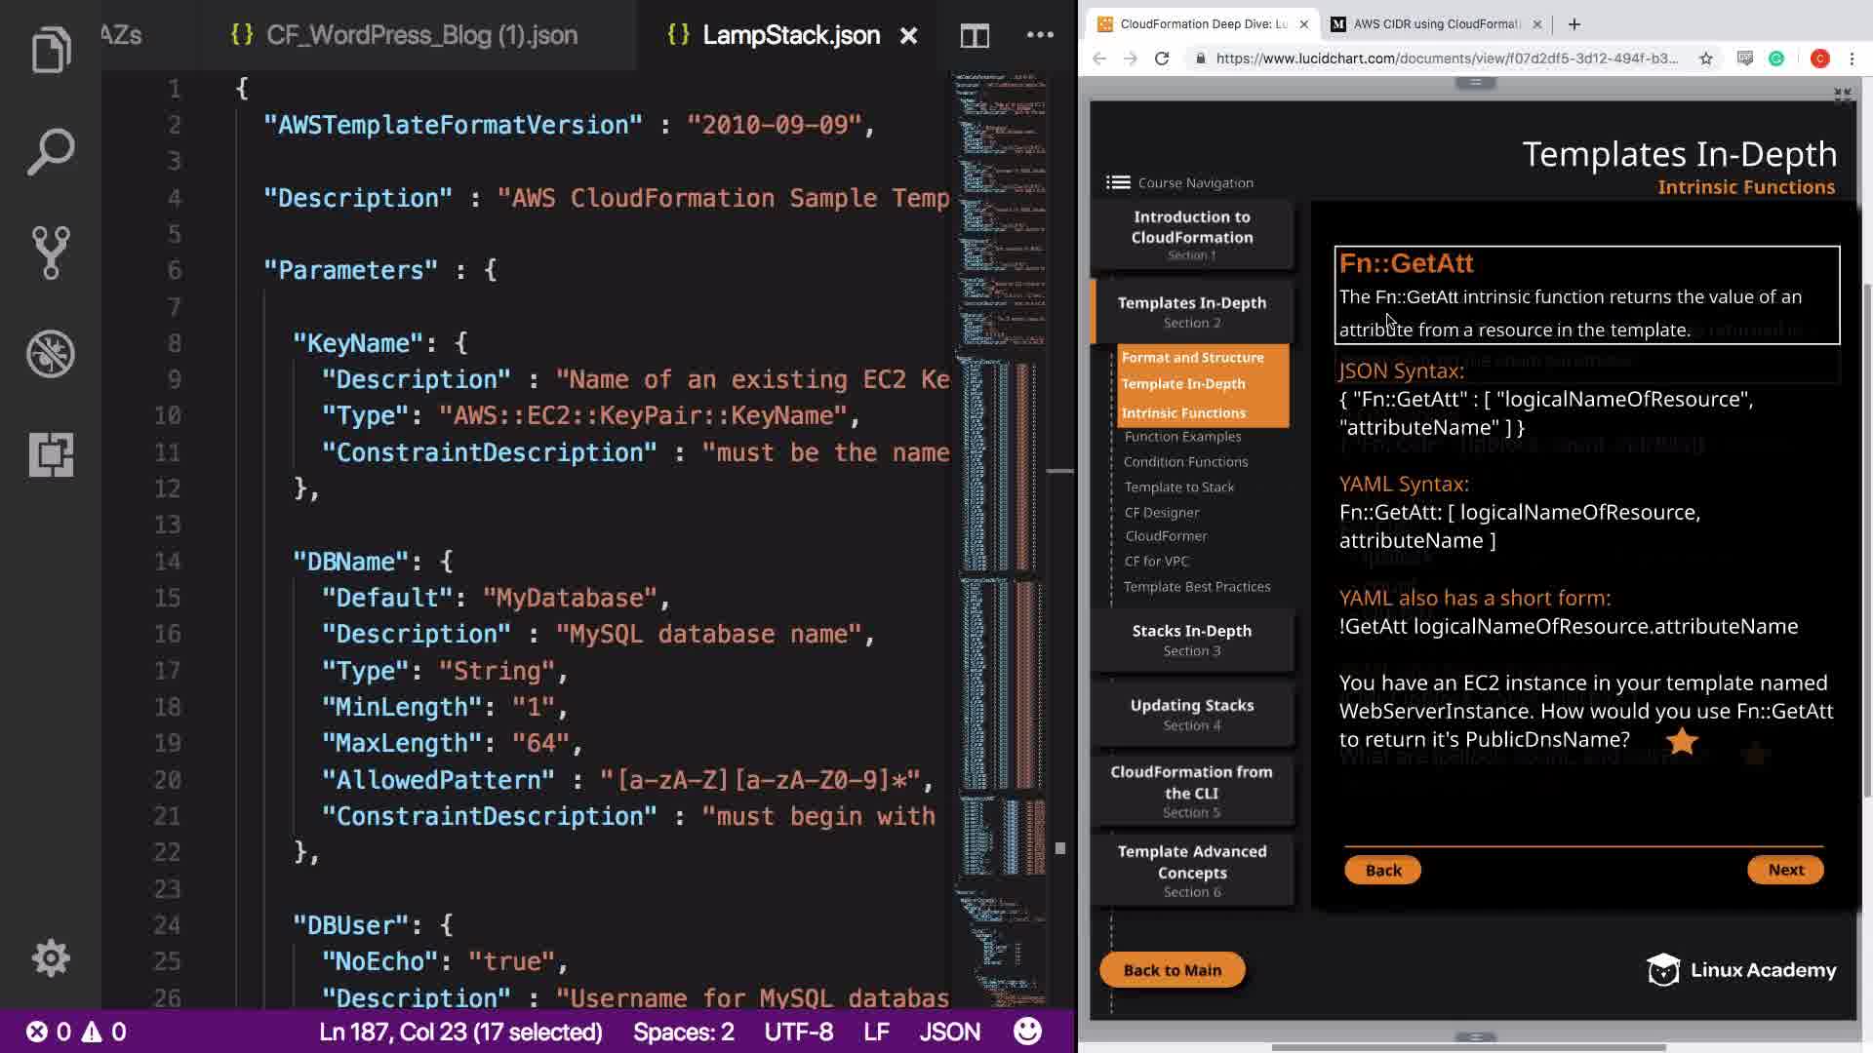Bookmark page with star icon
This screenshot has width=1873, height=1053.
coord(1706,58)
